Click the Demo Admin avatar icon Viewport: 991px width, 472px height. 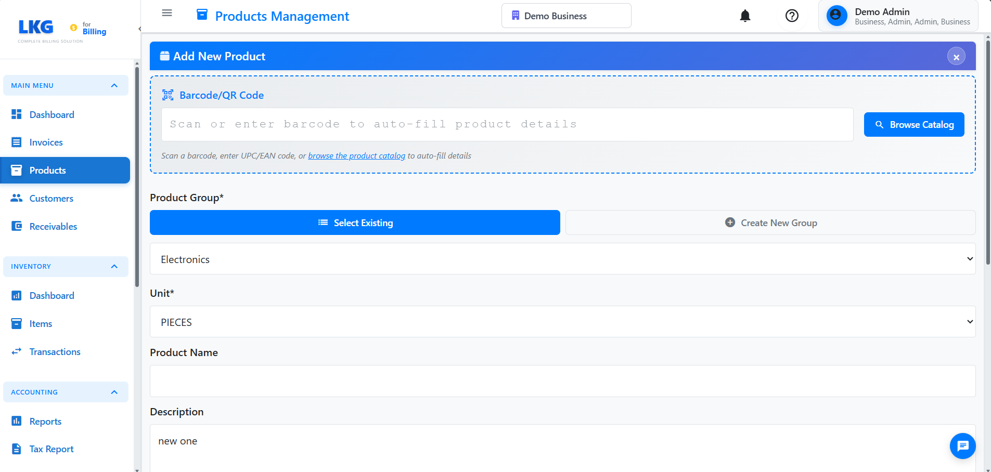point(836,16)
